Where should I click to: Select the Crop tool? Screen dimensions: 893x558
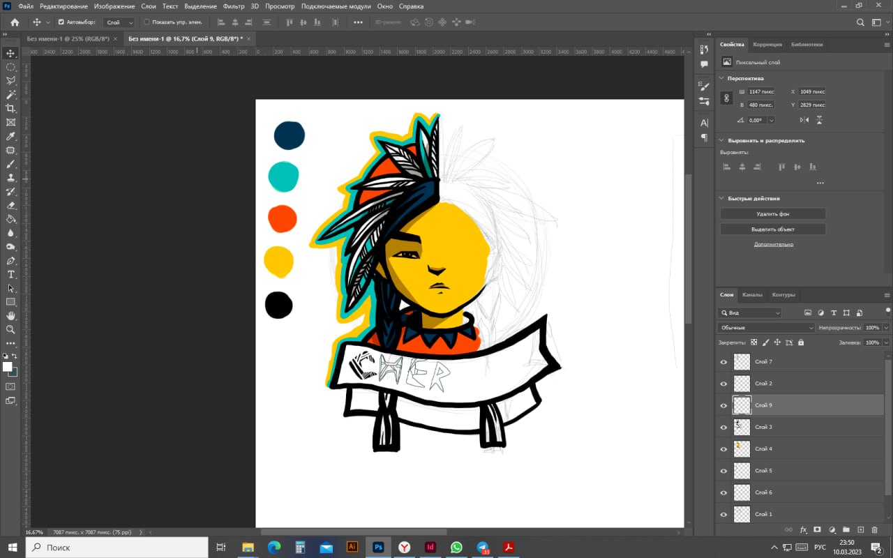10,108
